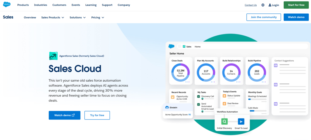Viewport: 311px width, 140px height.
Task: Click the Workflow Automation title
Action: click(x=227, y=112)
